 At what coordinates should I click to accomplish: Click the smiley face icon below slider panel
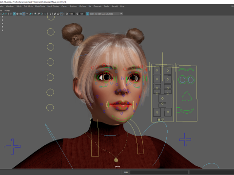(162, 120)
